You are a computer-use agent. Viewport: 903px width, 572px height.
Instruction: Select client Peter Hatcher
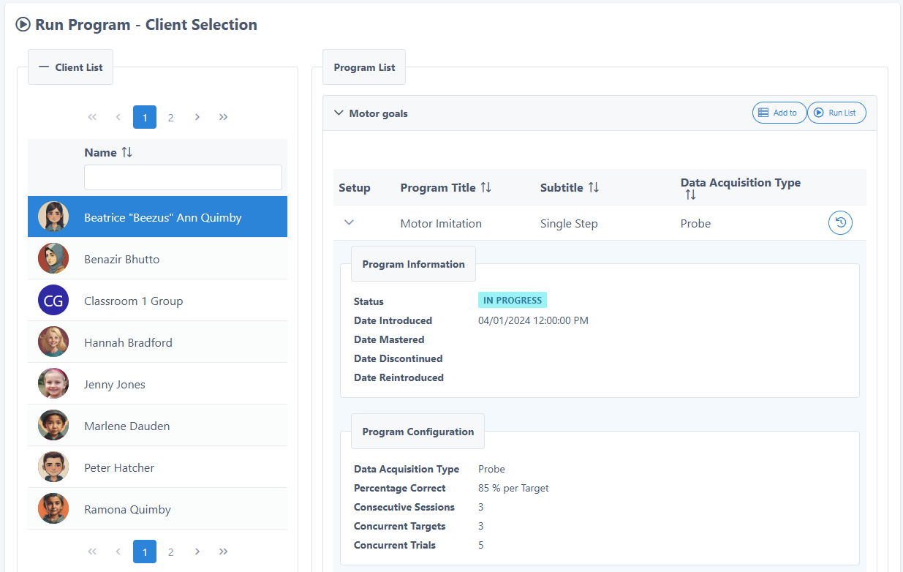tap(157, 467)
